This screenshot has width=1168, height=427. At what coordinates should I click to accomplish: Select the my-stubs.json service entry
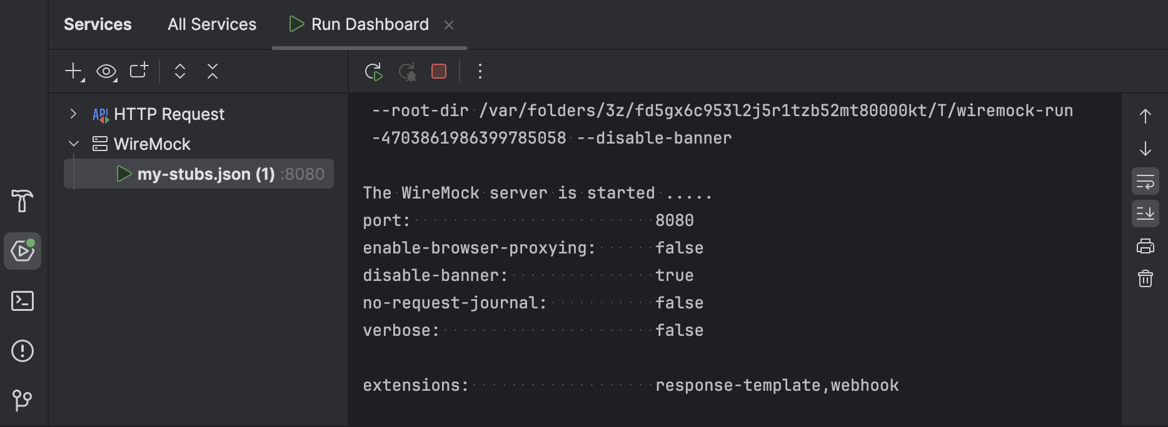(206, 174)
